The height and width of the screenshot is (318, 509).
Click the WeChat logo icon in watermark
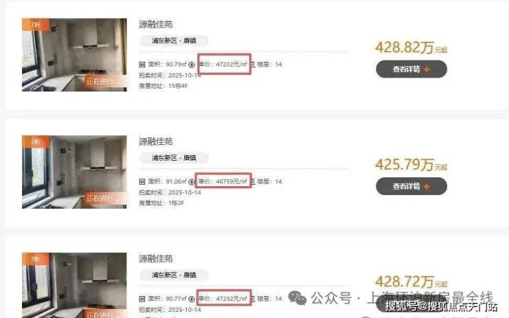(297, 297)
